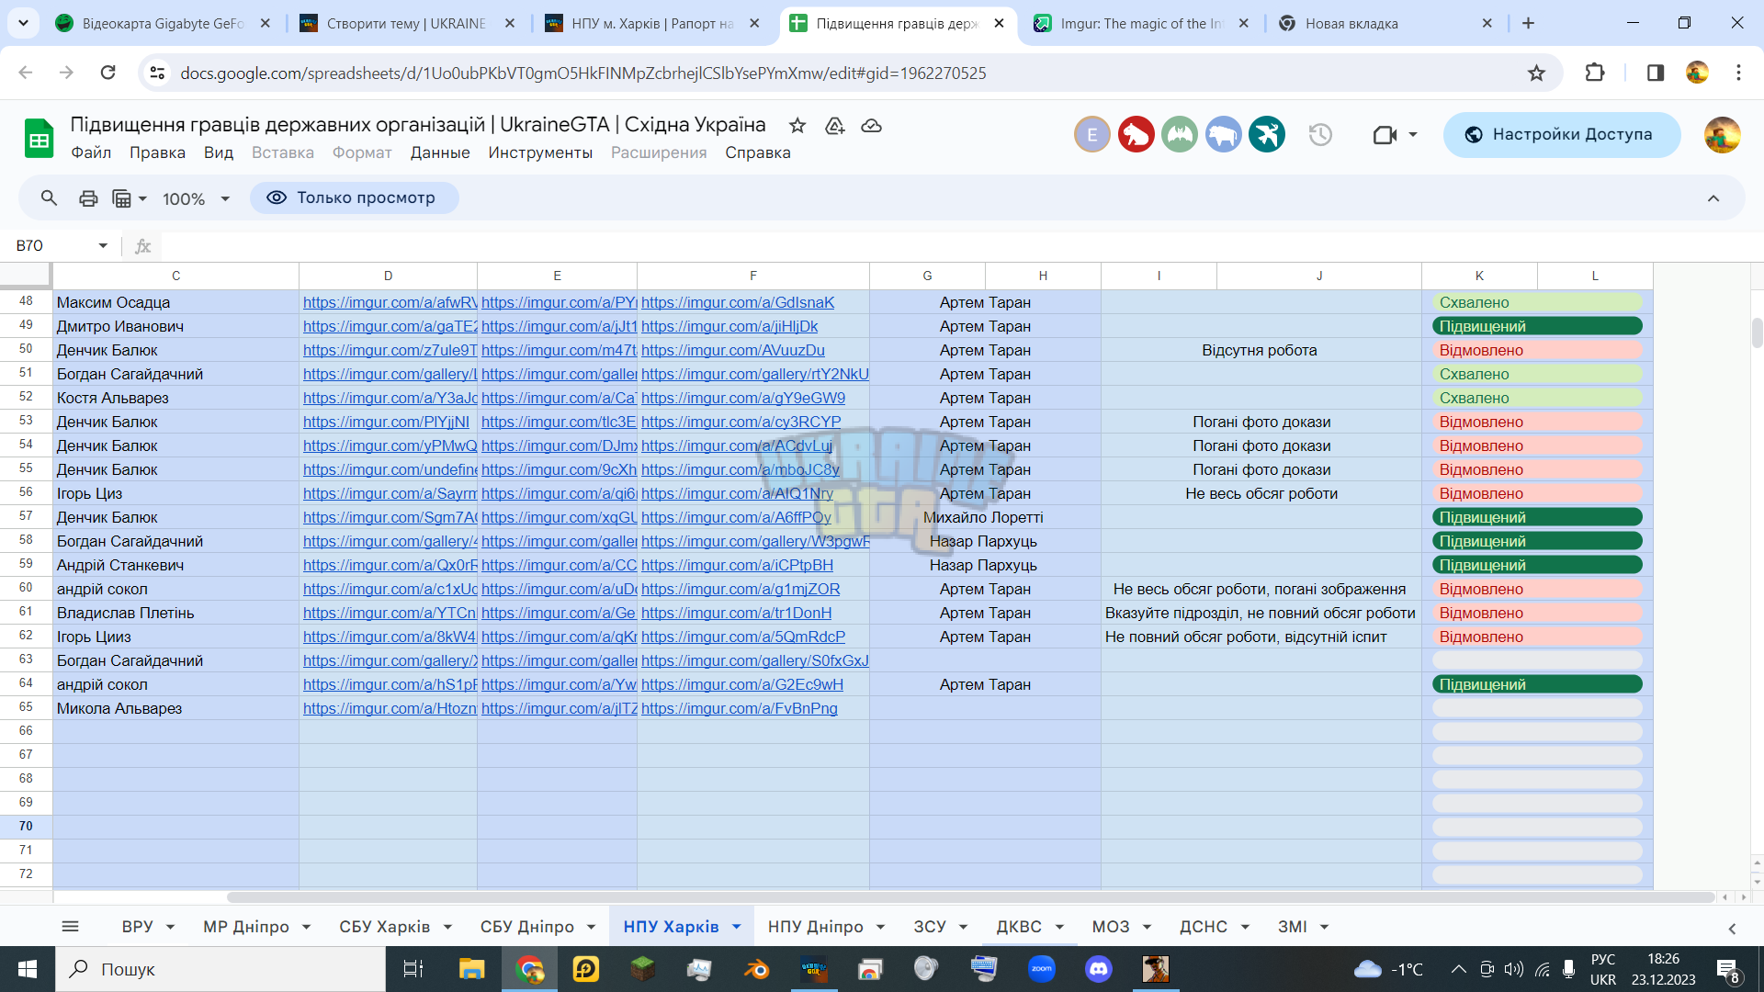1764x992 pixels.
Task: Open Task View on taskbar
Action: point(413,969)
